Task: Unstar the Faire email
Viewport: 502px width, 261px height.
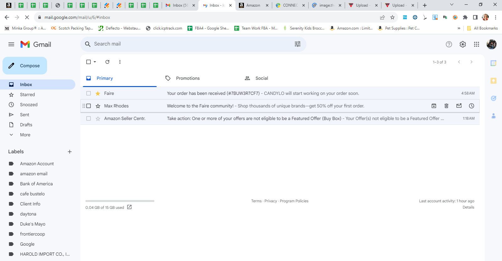Action: coord(98,93)
